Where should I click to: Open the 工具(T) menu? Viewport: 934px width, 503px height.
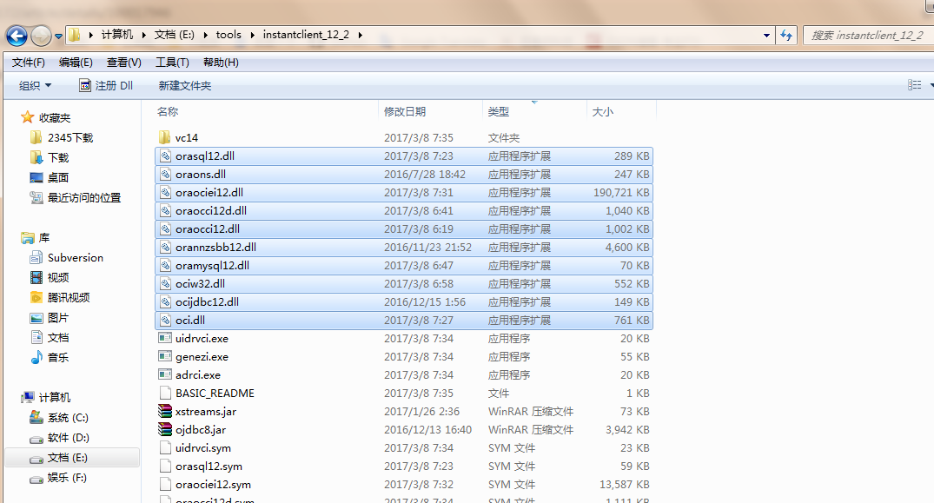pos(172,63)
